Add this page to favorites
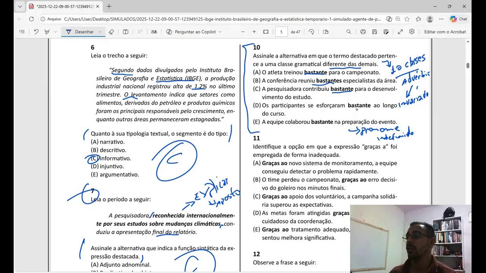This screenshot has width=486, height=273. [x=407, y=19]
